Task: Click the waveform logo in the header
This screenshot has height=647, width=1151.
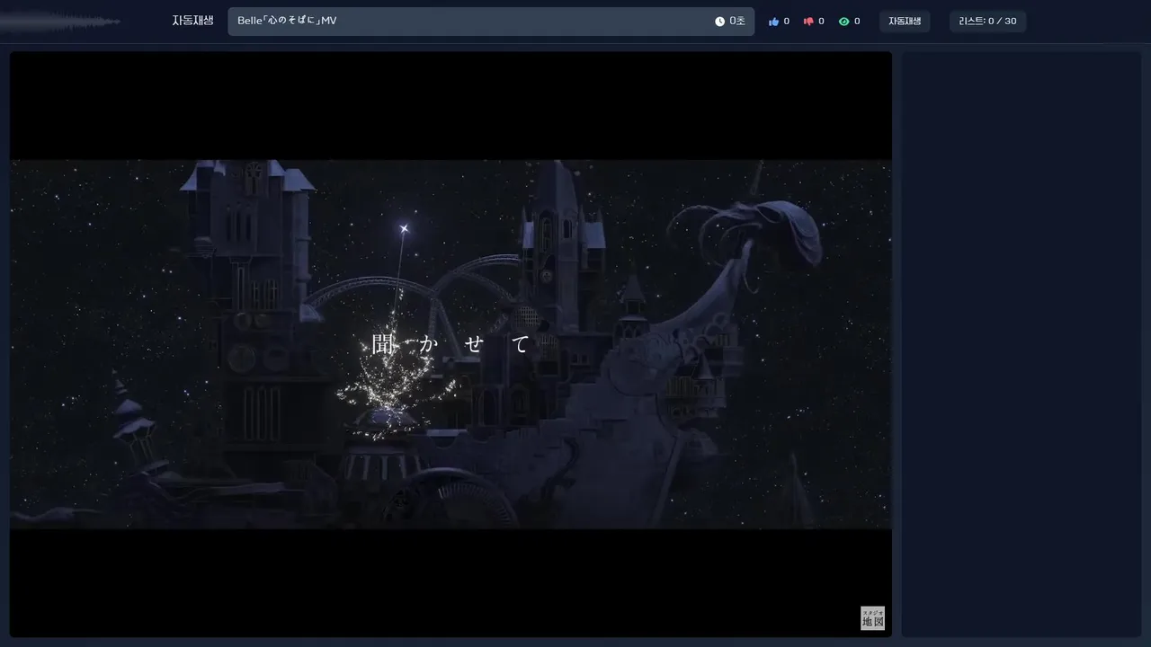Action: coord(60,22)
